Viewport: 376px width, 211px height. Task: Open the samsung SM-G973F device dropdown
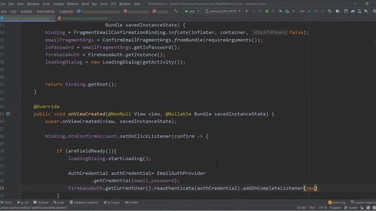pos(223,11)
